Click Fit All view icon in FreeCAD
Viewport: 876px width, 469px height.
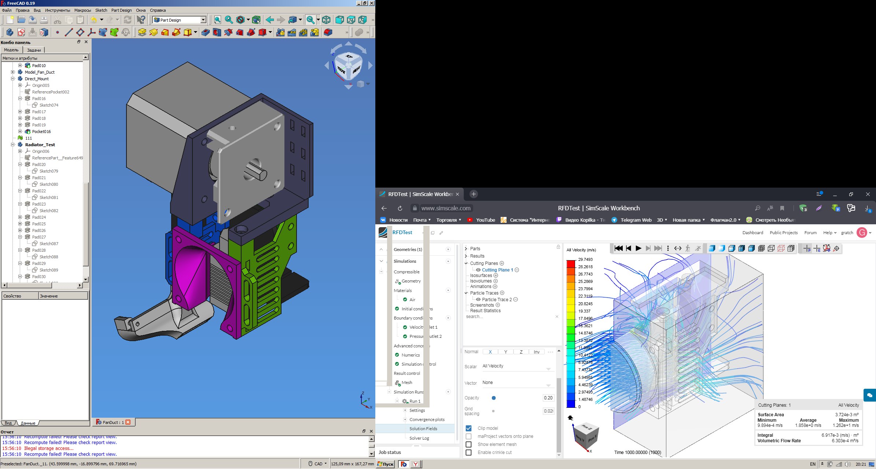point(217,20)
